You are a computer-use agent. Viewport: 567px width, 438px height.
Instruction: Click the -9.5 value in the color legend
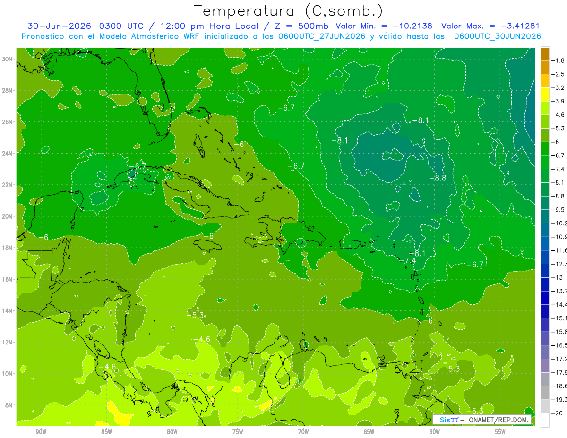click(558, 209)
